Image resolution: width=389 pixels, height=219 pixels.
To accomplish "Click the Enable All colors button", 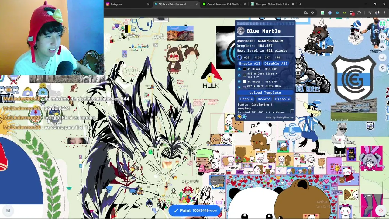I will [x=250, y=64].
